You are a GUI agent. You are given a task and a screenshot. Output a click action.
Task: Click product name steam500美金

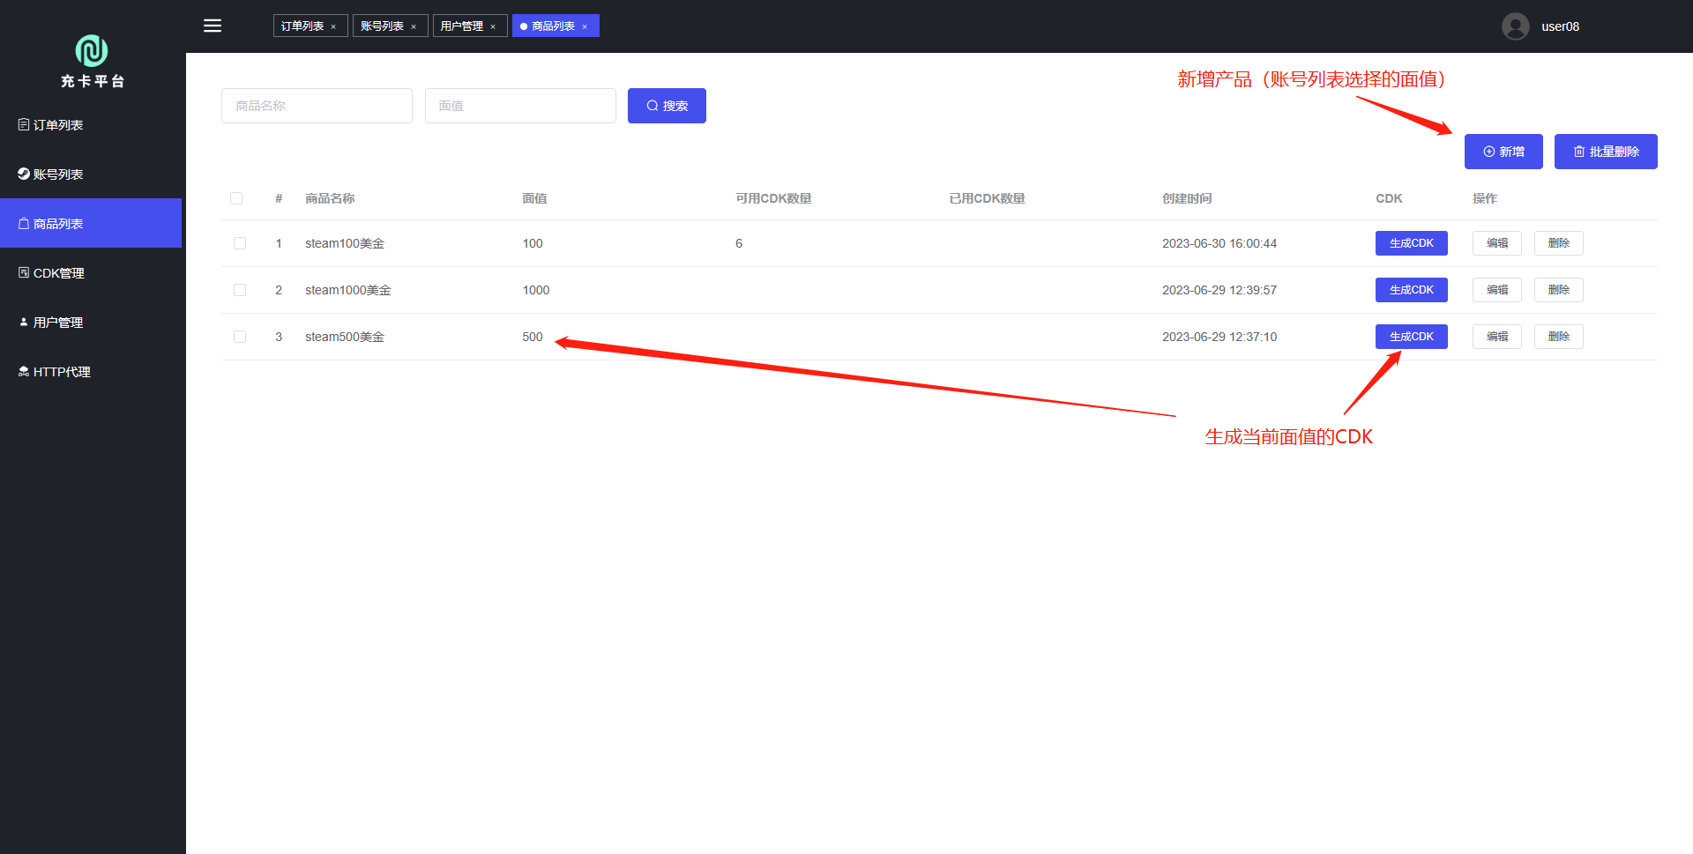[x=345, y=337]
